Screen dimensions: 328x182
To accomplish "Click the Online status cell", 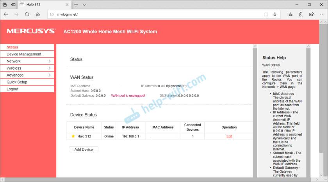I will pyautogui.click(x=109, y=136).
